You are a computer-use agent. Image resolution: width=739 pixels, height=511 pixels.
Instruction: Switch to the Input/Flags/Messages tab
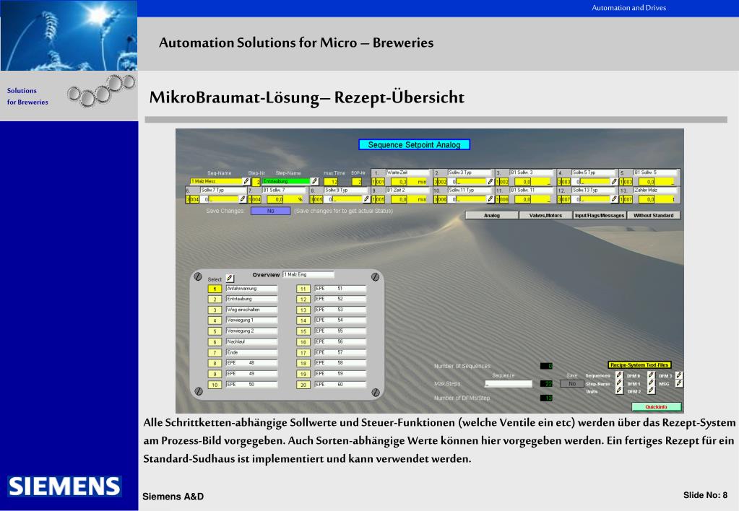[600, 215]
